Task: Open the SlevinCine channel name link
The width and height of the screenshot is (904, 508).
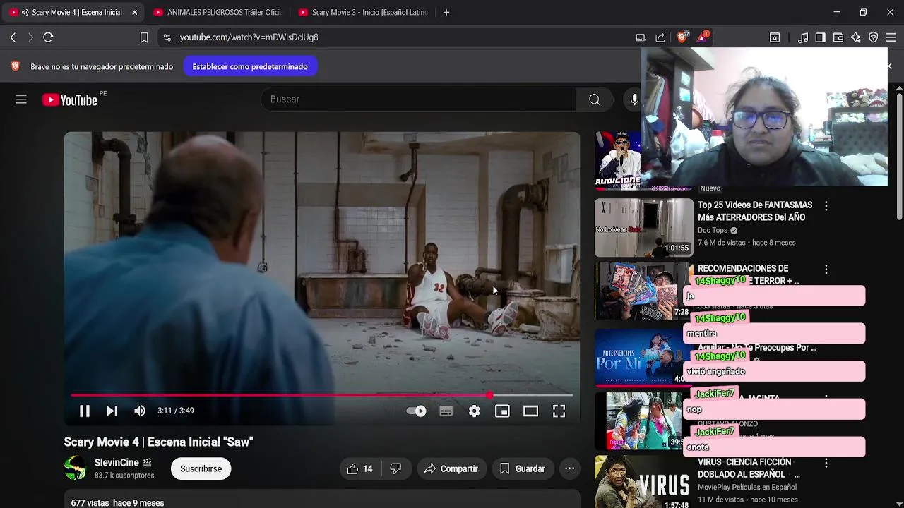Action: tap(117, 463)
